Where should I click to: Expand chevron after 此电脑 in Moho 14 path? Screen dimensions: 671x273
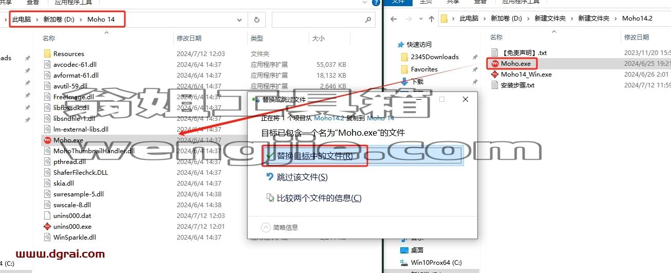click(x=37, y=20)
